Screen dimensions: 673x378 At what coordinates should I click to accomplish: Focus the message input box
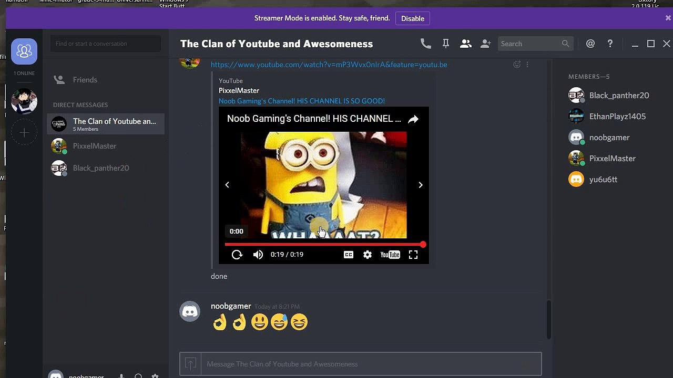[371, 364]
